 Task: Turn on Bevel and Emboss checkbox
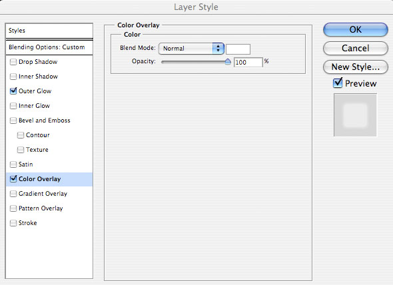pos(13,121)
